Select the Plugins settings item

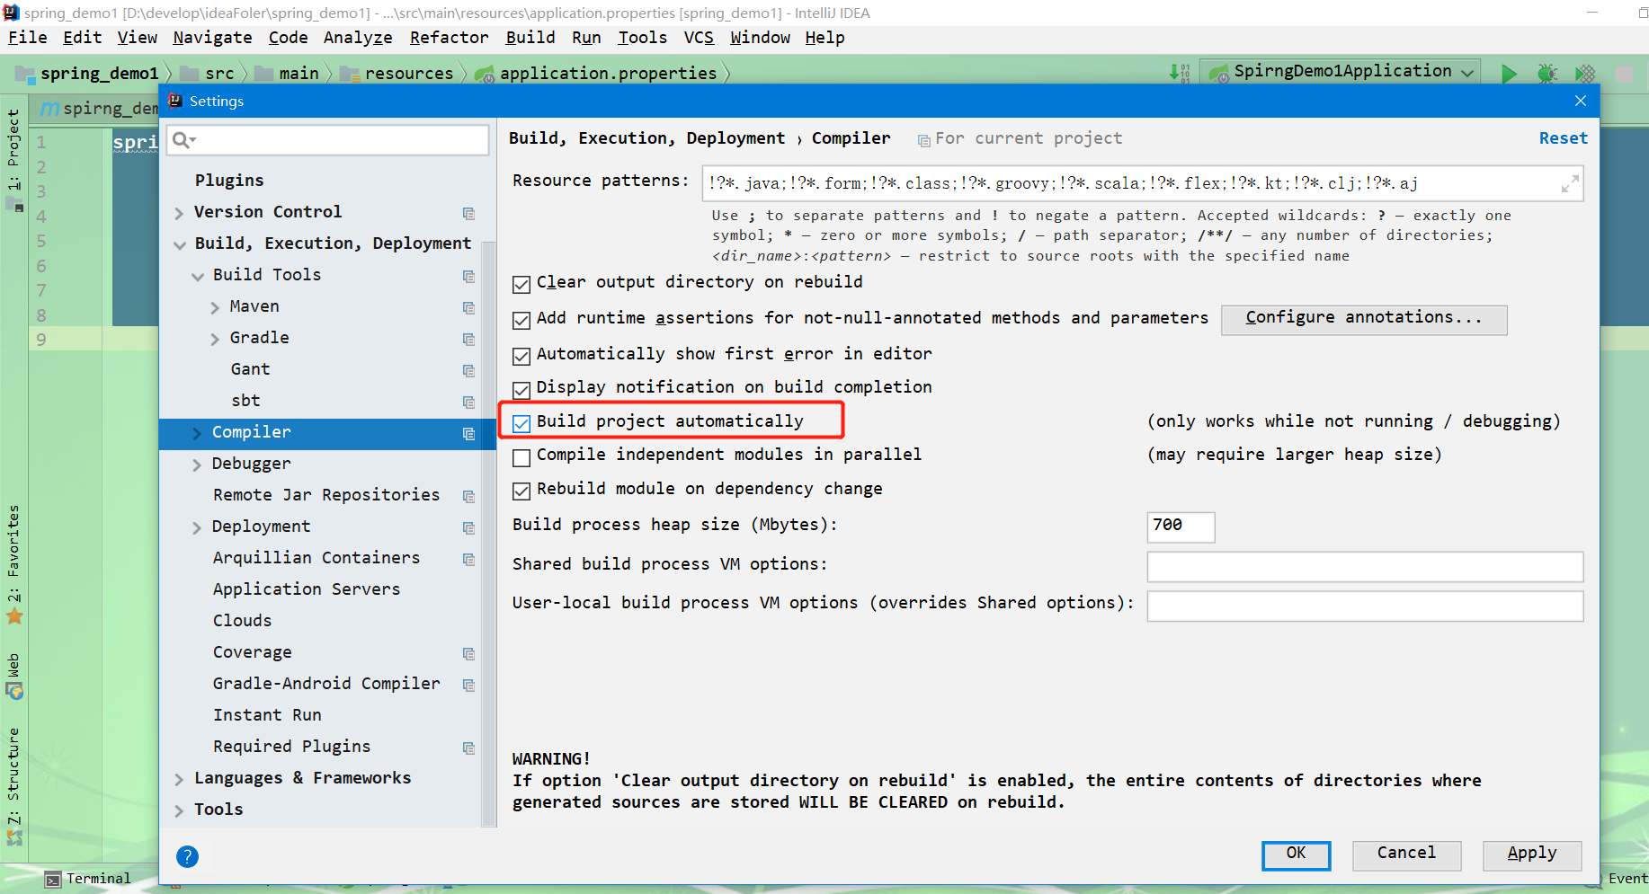229,181
